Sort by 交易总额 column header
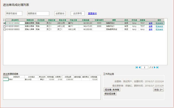174x108 pixels. pos(86,20)
